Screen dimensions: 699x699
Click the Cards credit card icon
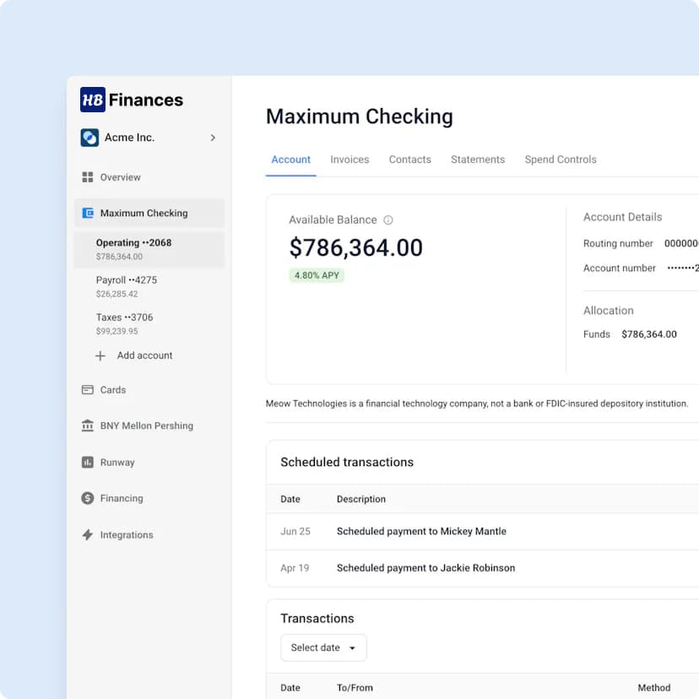click(88, 390)
